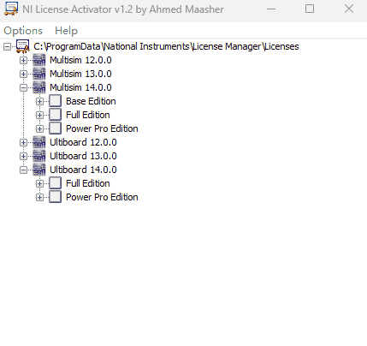Image resolution: width=367 pixels, height=346 pixels.
Task: Open the Options menu
Action: tap(23, 31)
